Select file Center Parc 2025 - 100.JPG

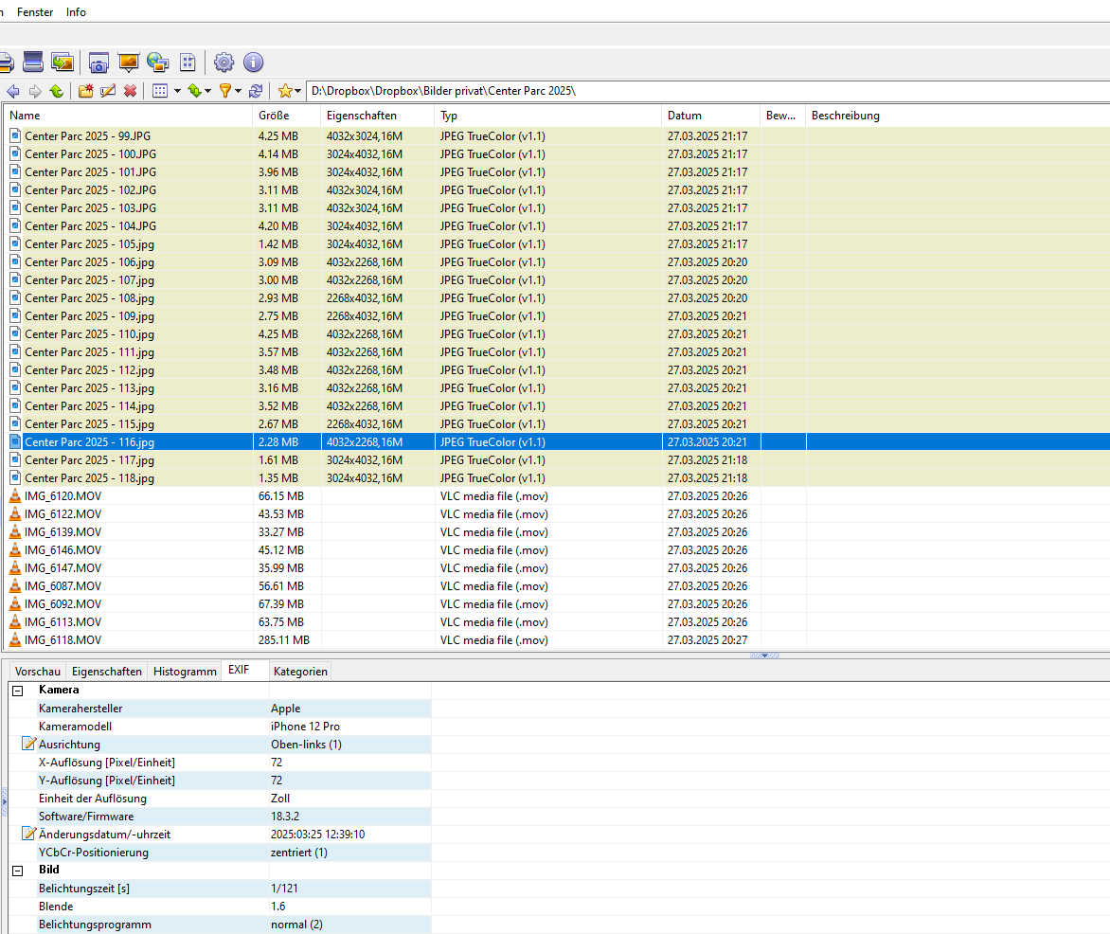tap(90, 153)
